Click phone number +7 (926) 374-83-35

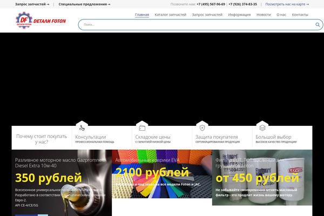(242, 4)
